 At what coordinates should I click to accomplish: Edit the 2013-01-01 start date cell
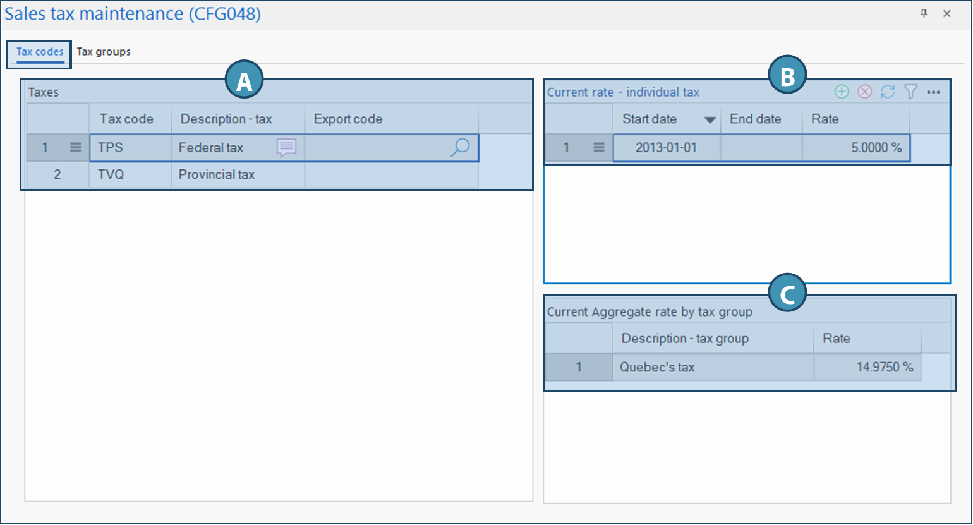point(667,148)
